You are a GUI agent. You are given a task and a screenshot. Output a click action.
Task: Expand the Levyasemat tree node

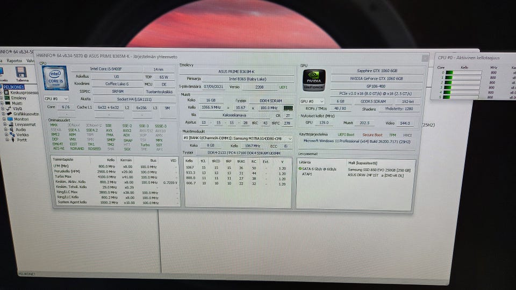click(x=5, y=124)
